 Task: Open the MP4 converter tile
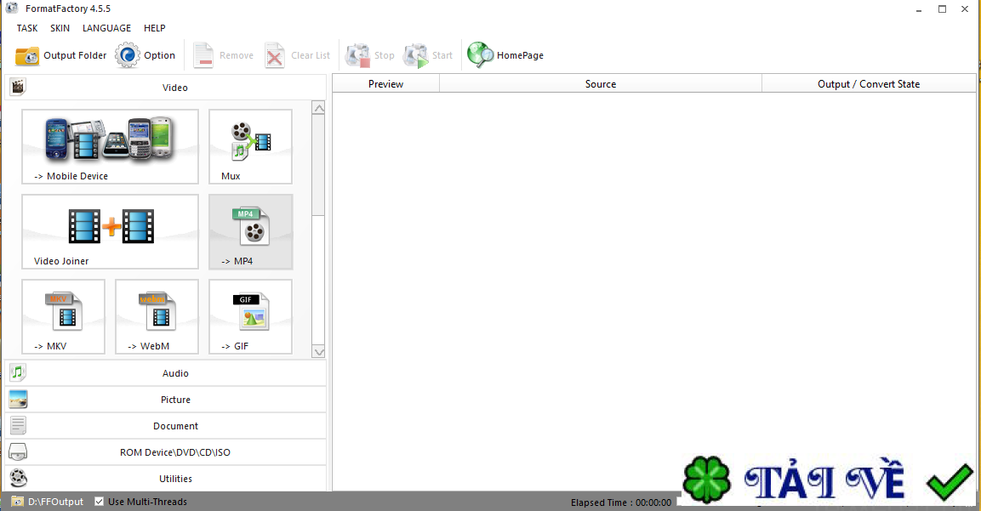coord(250,231)
